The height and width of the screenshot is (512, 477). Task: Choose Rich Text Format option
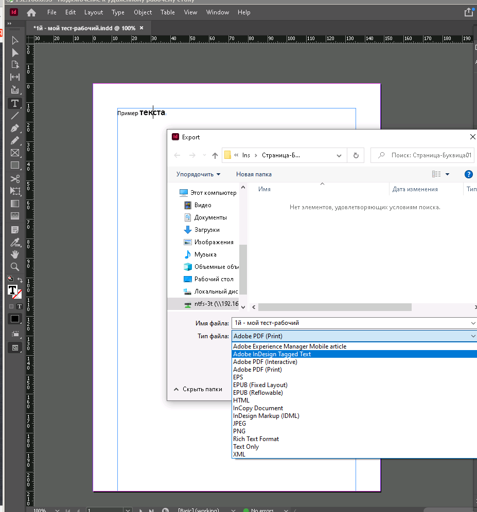tap(256, 439)
